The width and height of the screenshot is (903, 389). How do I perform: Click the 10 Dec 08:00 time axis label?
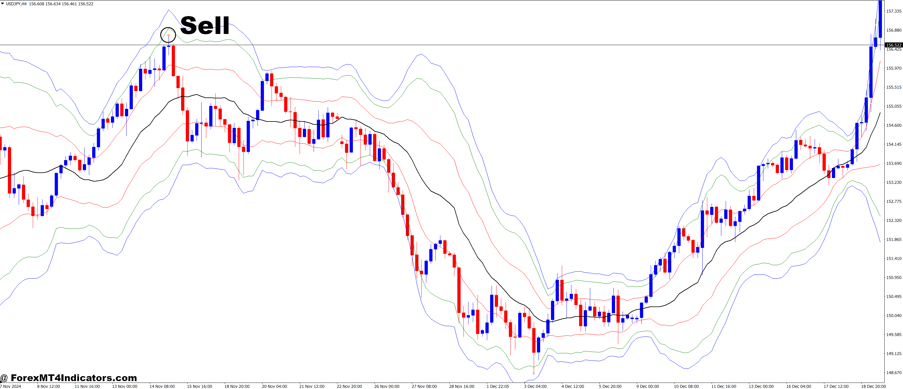[686, 386]
